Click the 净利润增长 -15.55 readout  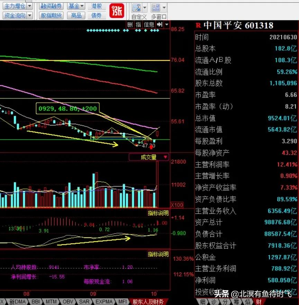click(38, 277)
